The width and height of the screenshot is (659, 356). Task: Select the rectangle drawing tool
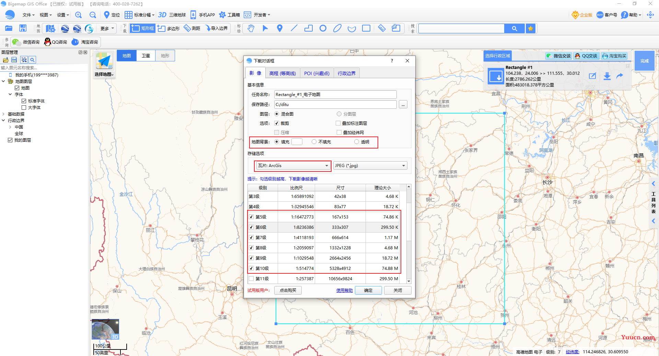click(366, 28)
